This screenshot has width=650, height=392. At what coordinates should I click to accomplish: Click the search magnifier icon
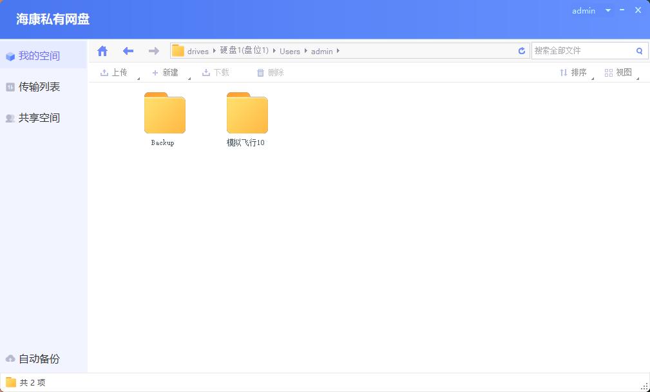coord(638,50)
